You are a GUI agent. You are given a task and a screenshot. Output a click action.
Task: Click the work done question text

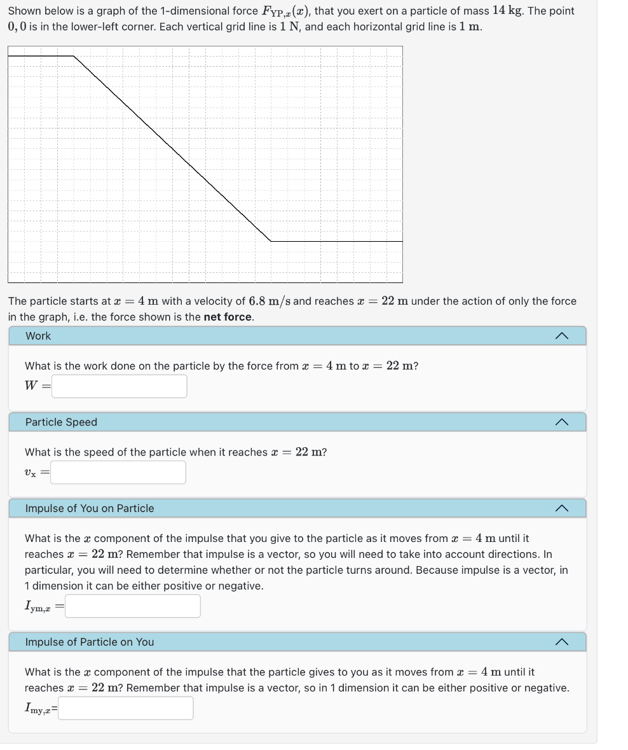[221, 366]
